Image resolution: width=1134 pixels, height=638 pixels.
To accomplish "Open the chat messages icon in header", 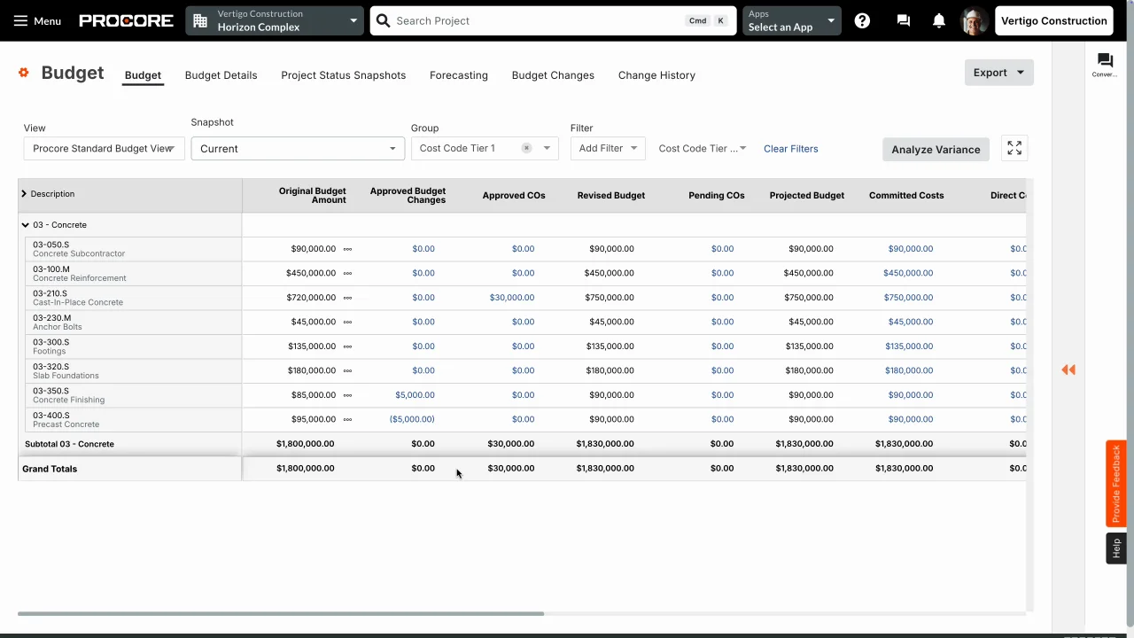I will click(903, 20).
